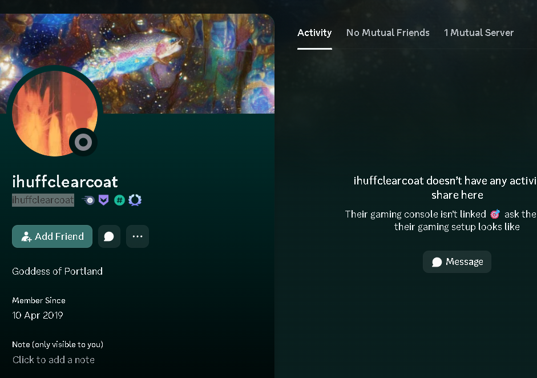The height and width of the screenshot is (378, 537).
Task: Click the blue laurel wreath badge
Action: click(135, 200)
